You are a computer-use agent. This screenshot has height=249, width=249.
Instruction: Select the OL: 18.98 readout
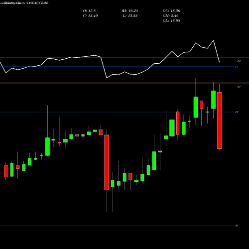point(171,21)
